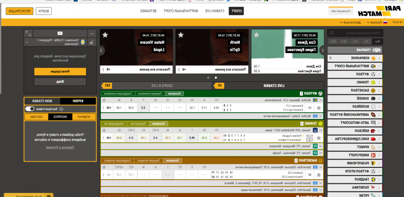404x197 pixels.
Task: Switch to МОИ СТАВКИ tab
Action: pyautogui.click(x=42, y=101)
